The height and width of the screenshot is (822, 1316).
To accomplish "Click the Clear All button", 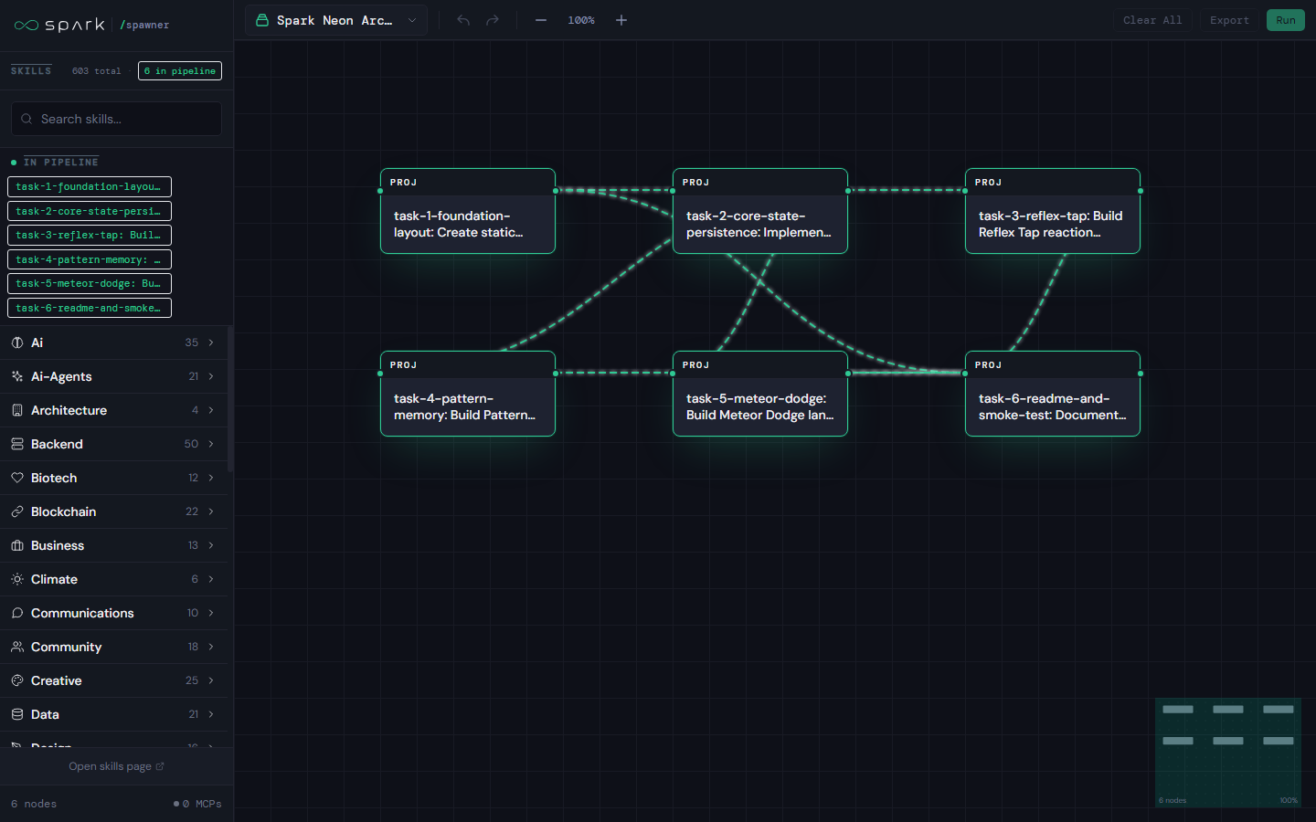I will pyautogui.click(x=1152, y=20).
